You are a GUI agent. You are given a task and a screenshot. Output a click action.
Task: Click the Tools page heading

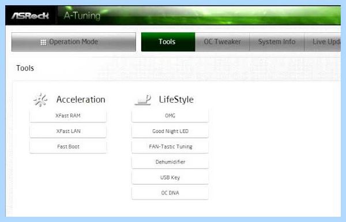(x=25, y=68)
